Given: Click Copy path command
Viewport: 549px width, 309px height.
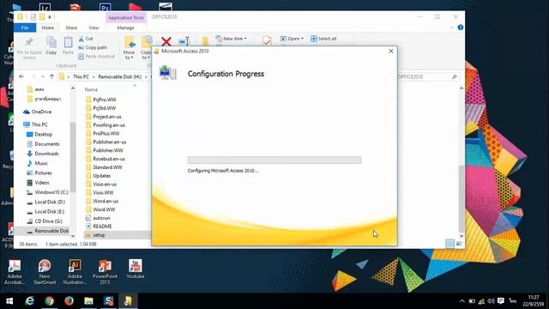Looking at the screenshot, I should click(93, 47).
